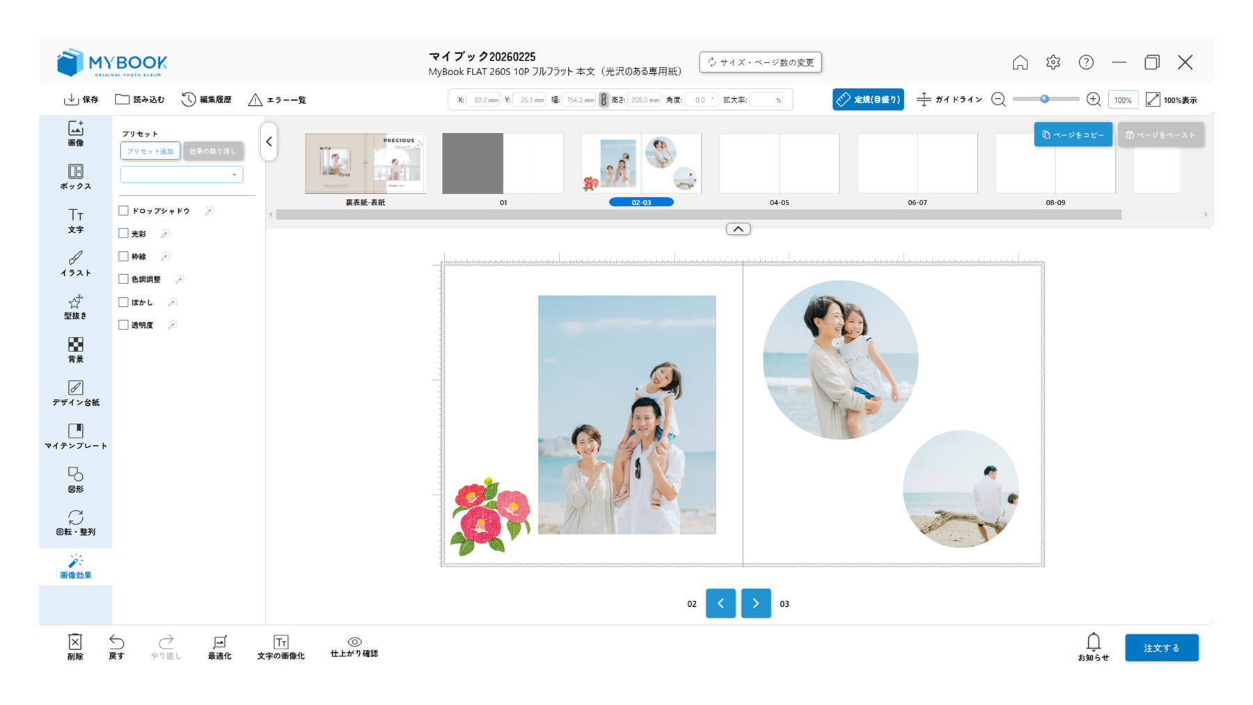
Task: Open the お知らせ notification bell
Action: tap(1093, 641)
